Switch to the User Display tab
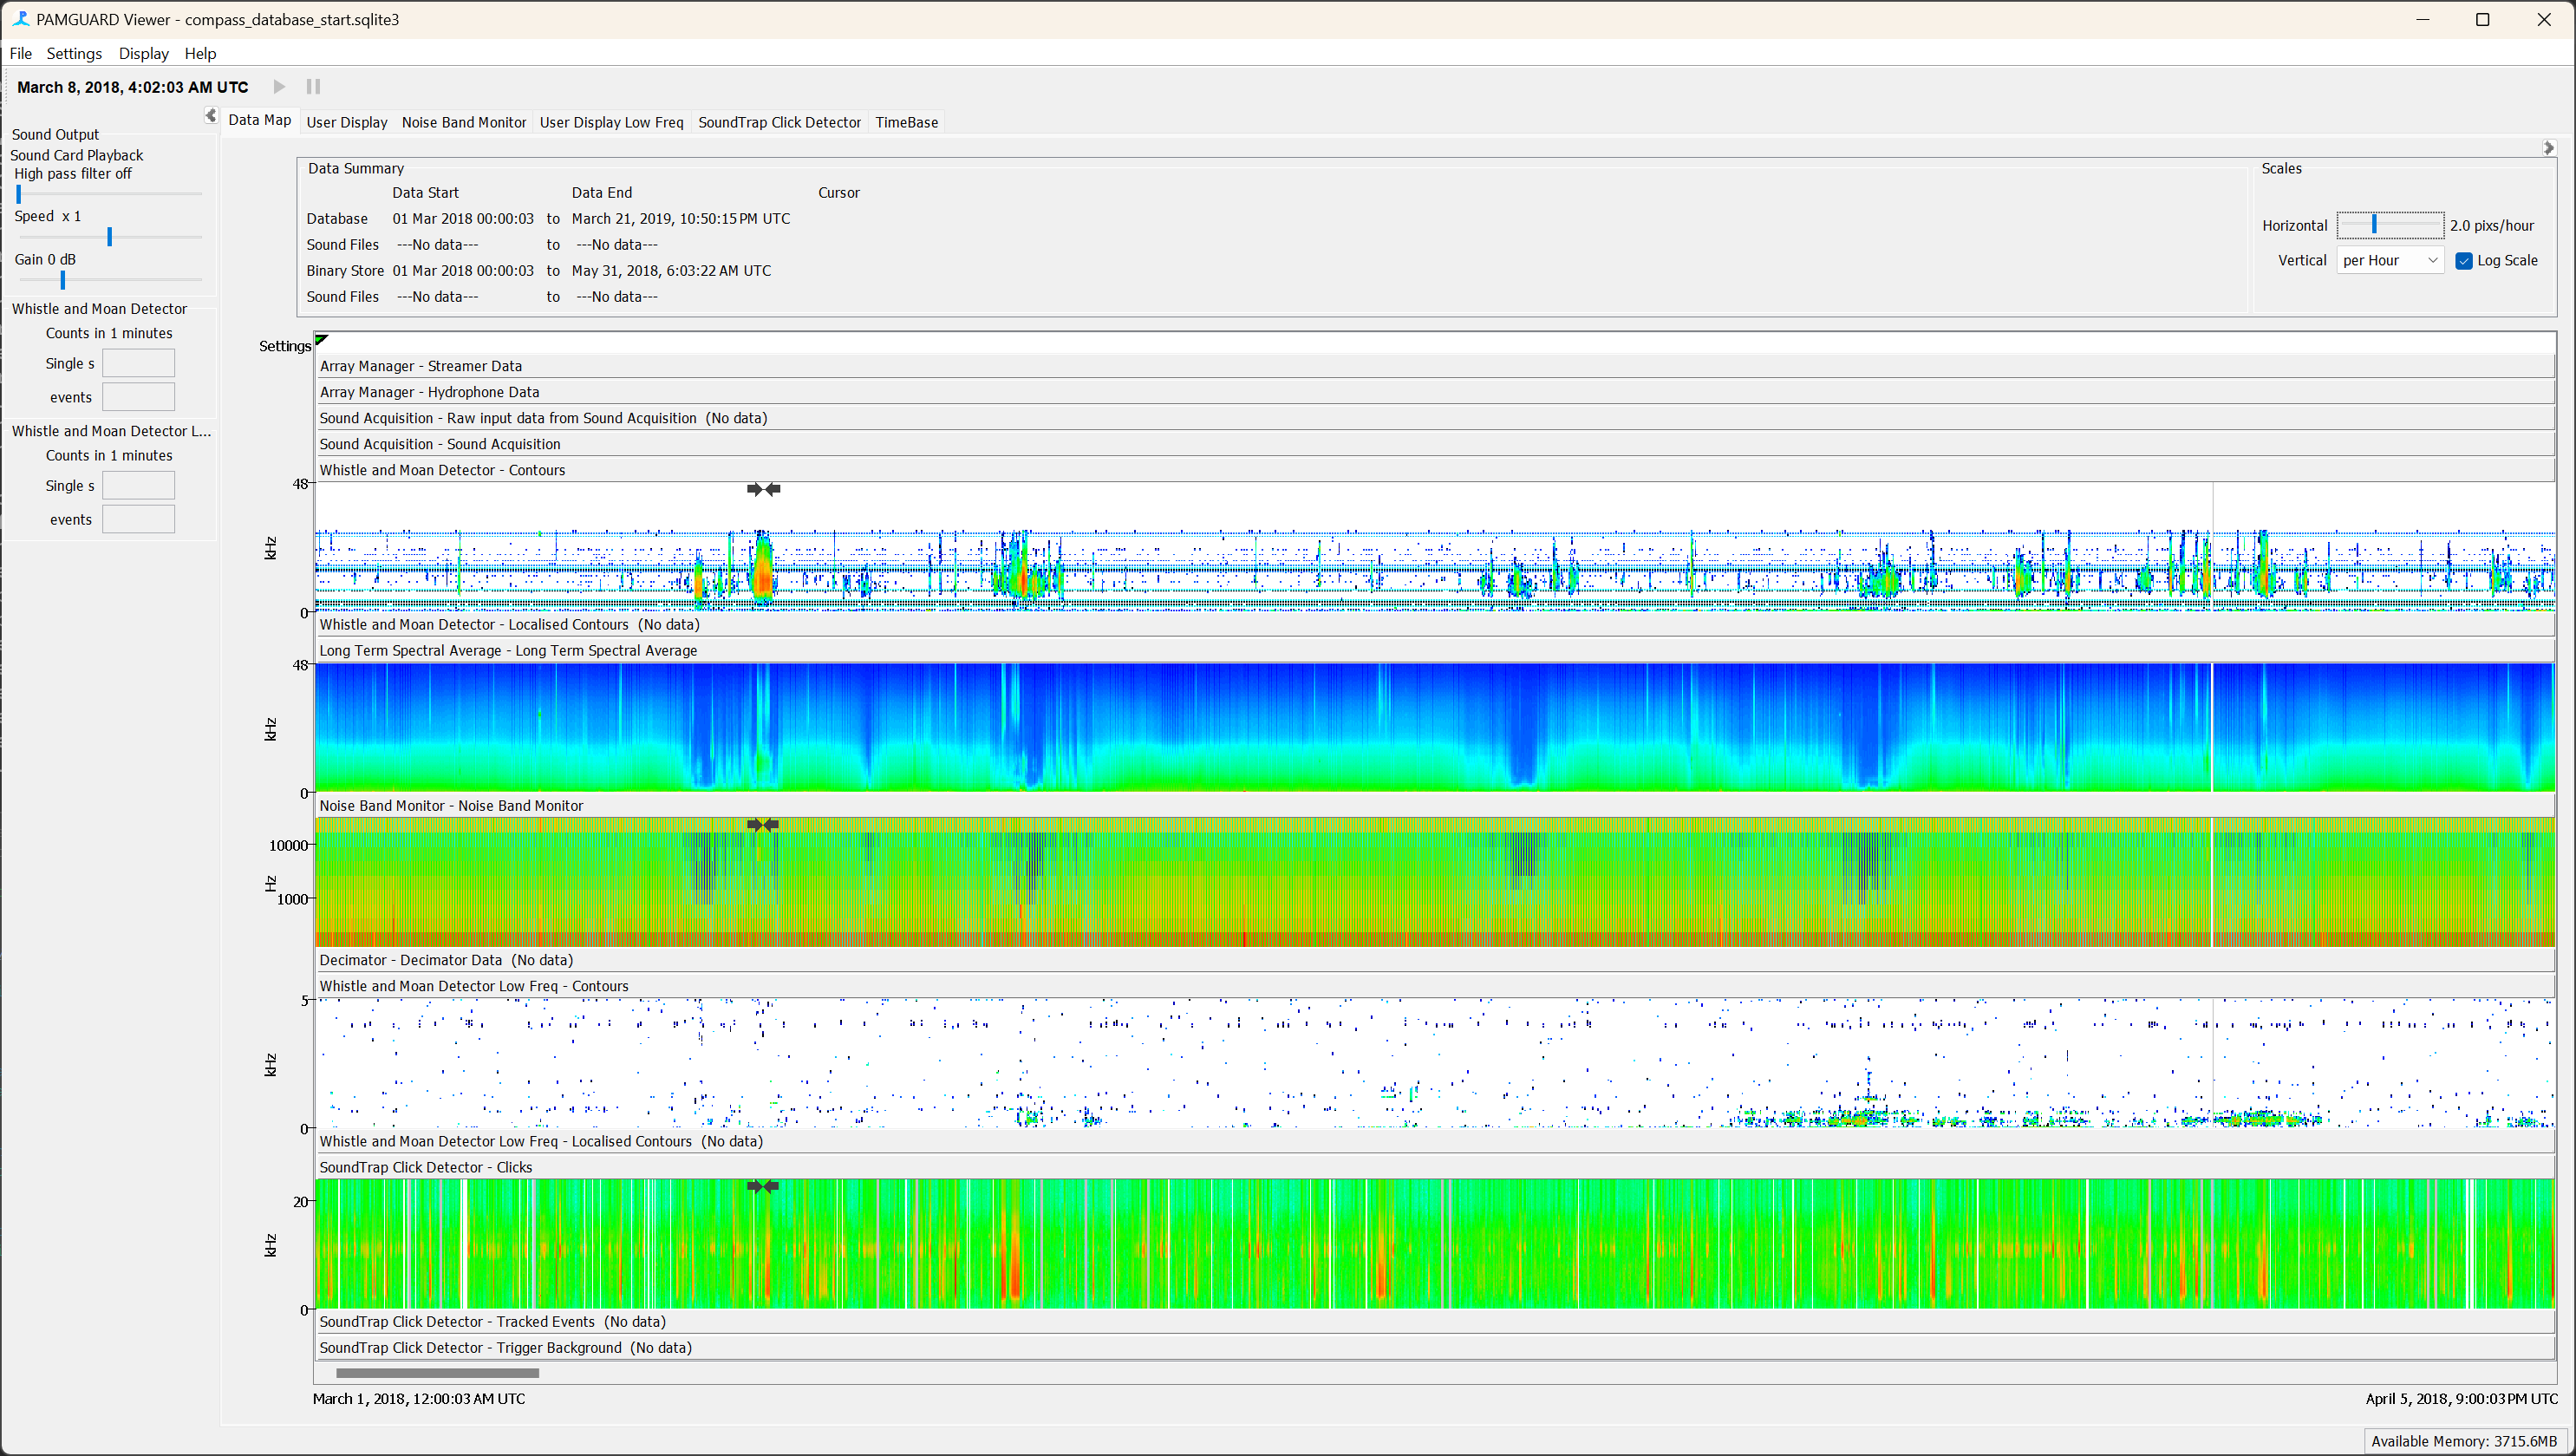The width and height of the screenshot is (2576, 1456). [347, 122]
